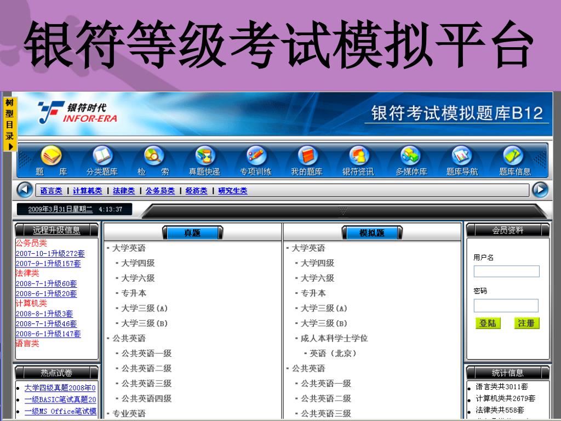The width and height of the screenshot is (561, 421).
Task: Collapse the gray triangle handle below category bar
Action: tap(343, 211)
